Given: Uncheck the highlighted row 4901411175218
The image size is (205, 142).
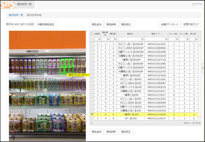Looking at the screenshot, I should (92, 114).
